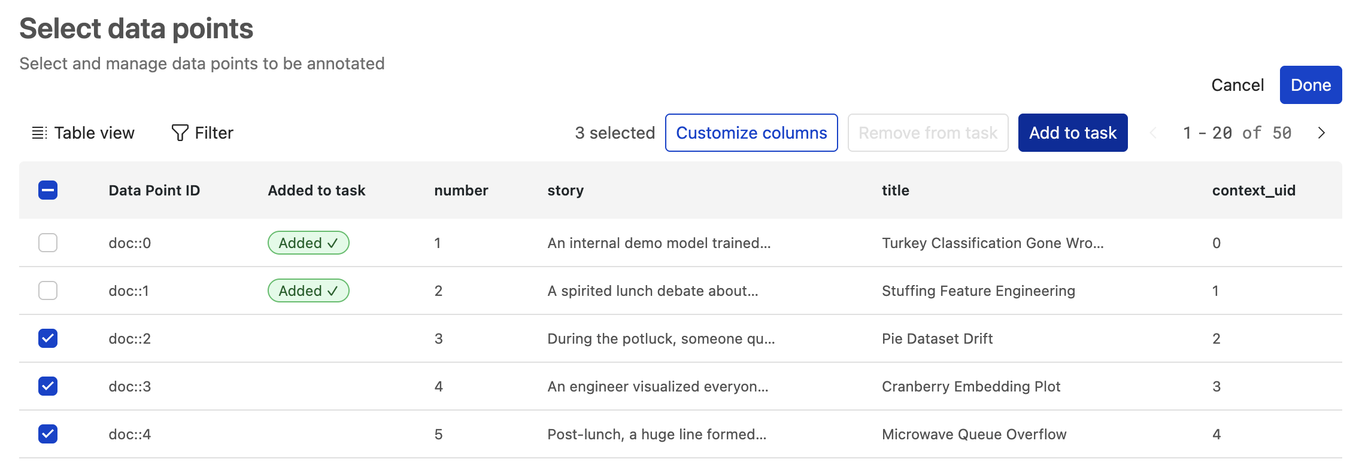Screen dimensions: 1359x465
Task: Select the Pie Dataset Drift title cell
Action: (x=937, y=338)
